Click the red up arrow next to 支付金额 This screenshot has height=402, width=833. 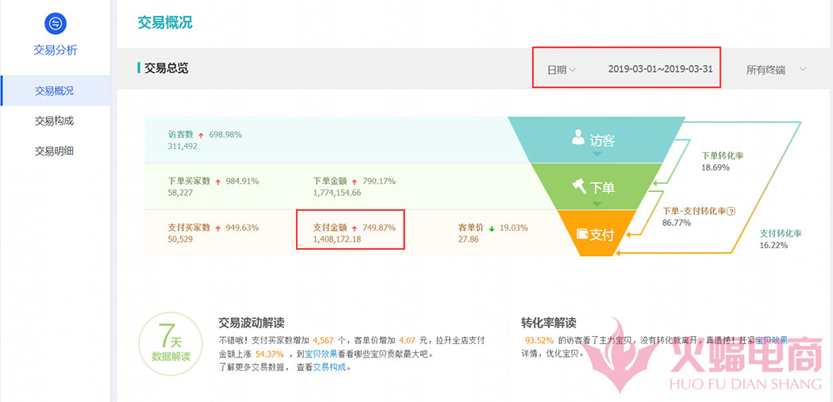tap(355, 228)
